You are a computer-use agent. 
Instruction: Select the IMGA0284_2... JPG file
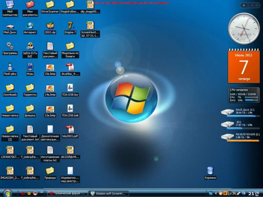point(10,173)
